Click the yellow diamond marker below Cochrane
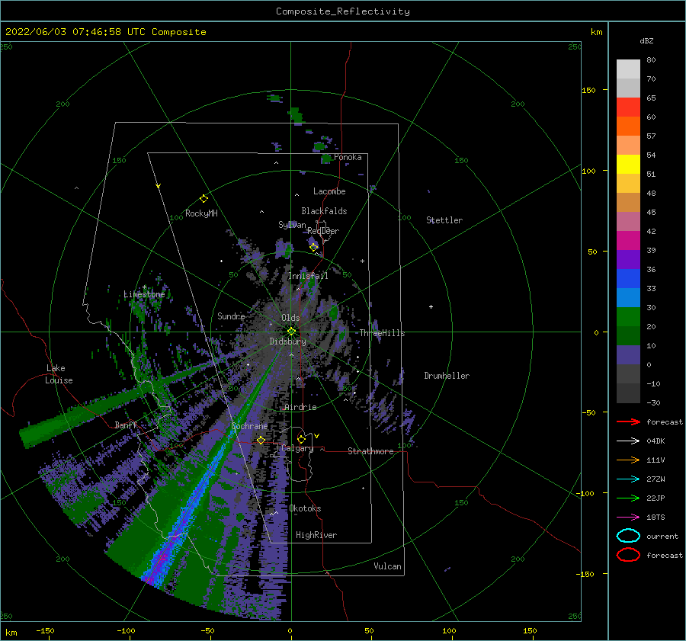Viewport: 686px width, 641px height. pyautogui.click(x=261, y=440)
